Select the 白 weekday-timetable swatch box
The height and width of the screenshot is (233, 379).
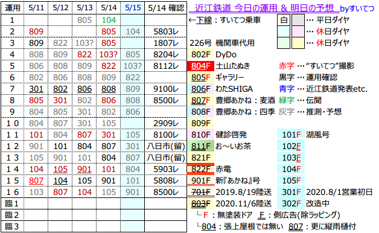click(284, 20)
